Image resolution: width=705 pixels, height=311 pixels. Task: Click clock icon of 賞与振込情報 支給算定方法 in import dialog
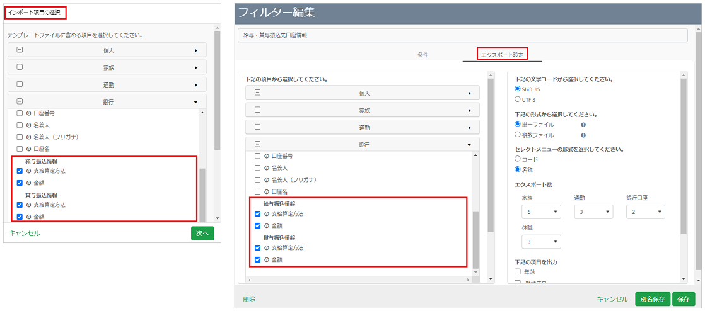29,205
